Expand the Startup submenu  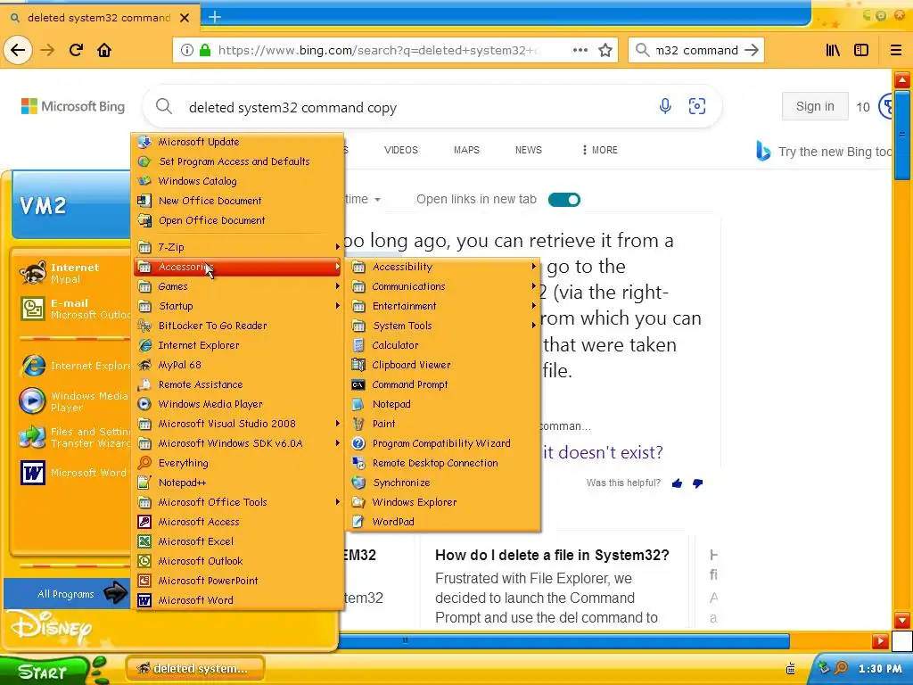tap(238, 307)
